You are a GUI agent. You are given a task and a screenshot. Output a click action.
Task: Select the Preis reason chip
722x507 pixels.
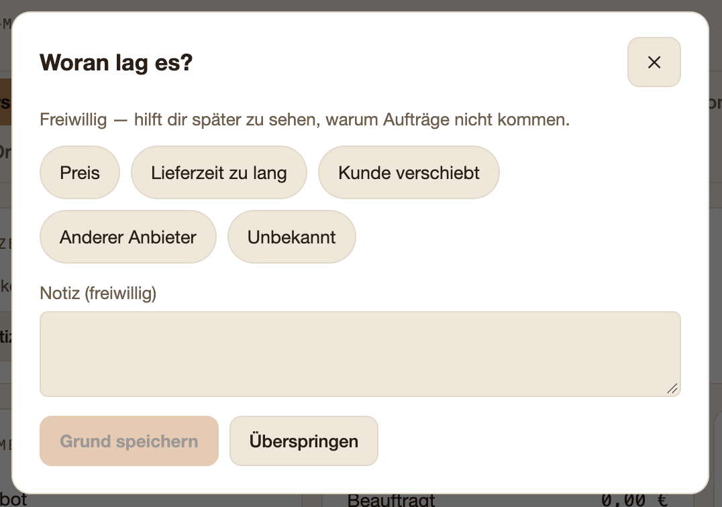point(80,172)
